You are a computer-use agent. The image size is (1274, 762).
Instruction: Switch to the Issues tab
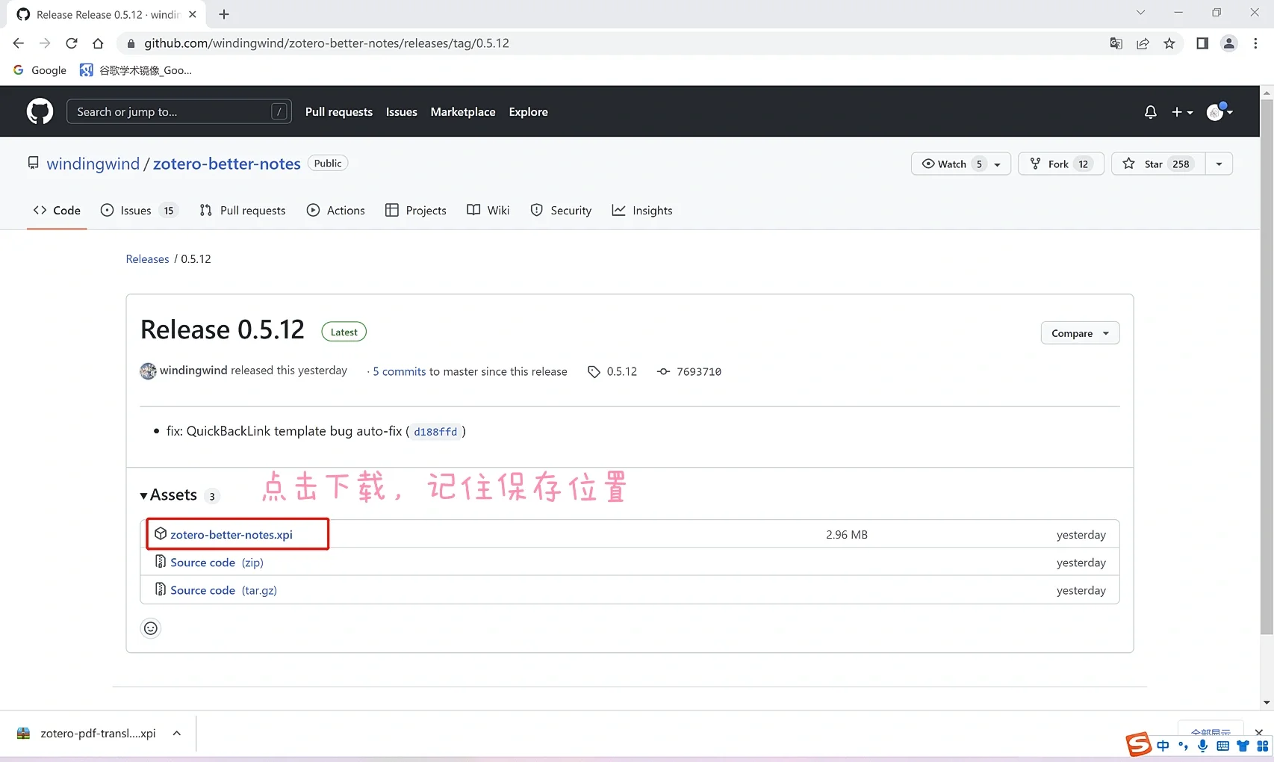click(134, 210)
